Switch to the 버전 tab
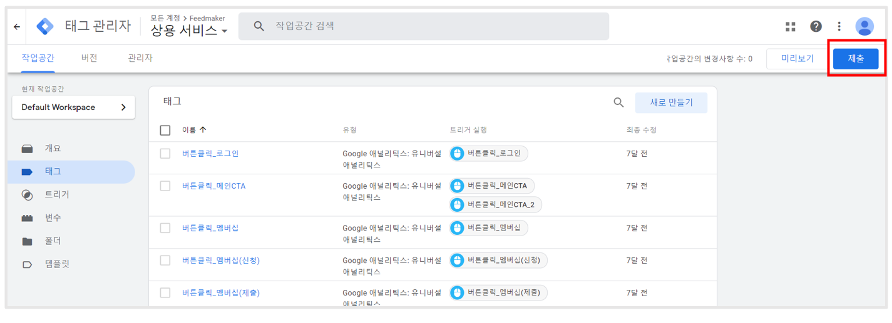Viewport: 892px width, 323px height. coord(89,58)
